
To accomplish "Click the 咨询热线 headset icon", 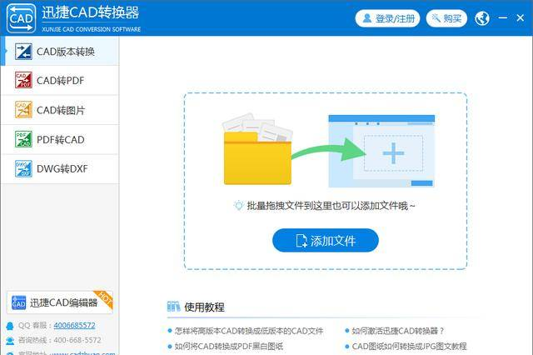I will [10, 340].
